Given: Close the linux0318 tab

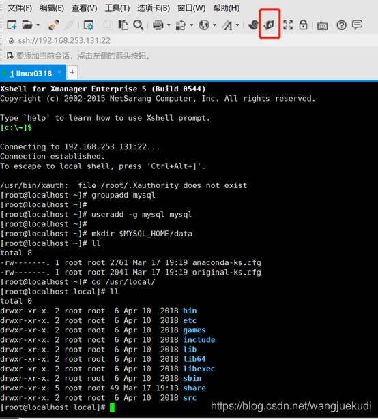Looking at the screenshot, I should click(59, 72).
